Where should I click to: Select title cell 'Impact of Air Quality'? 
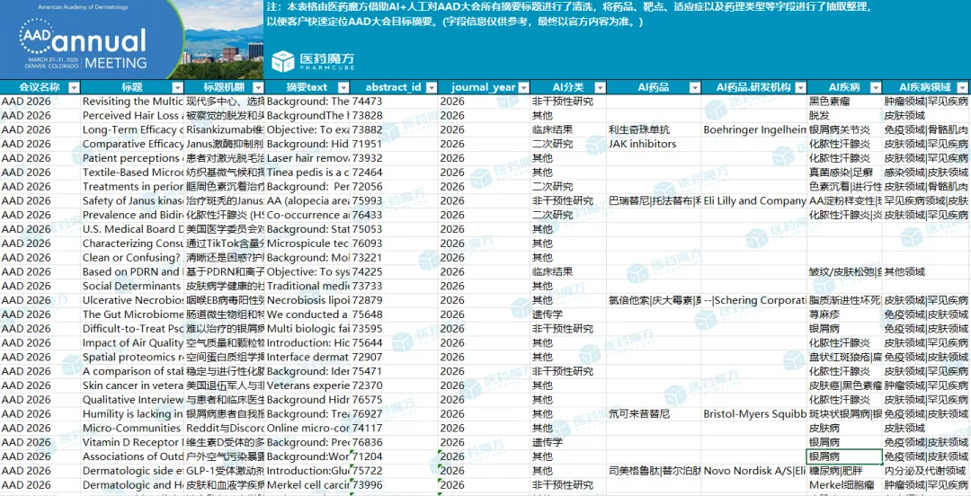132,343
